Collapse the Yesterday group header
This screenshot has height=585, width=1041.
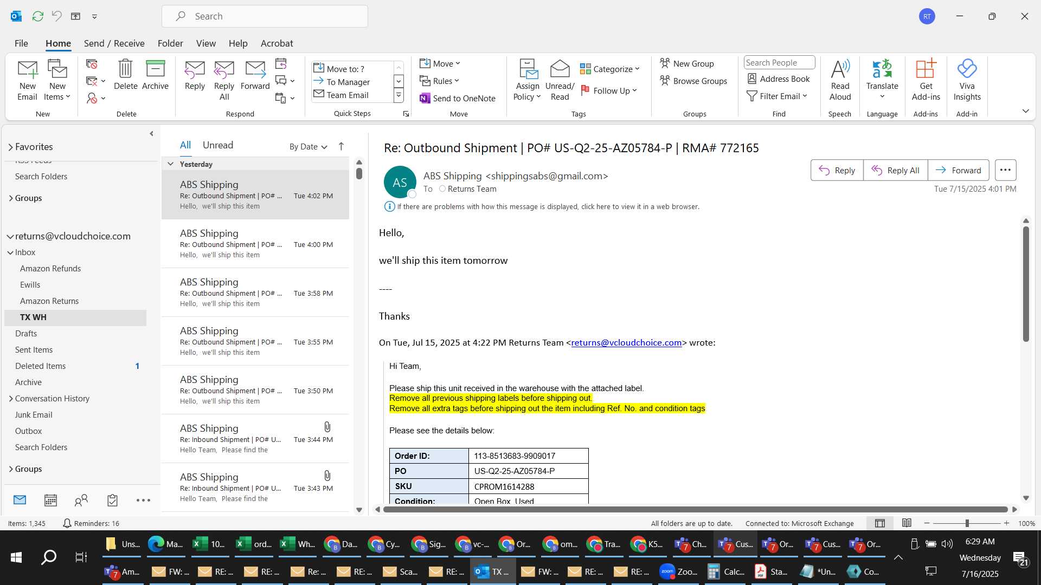(170, 164)
